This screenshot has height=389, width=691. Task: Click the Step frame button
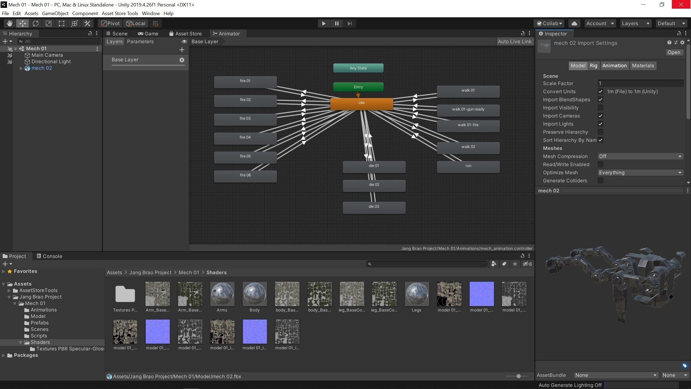click(x=350, y=24)
